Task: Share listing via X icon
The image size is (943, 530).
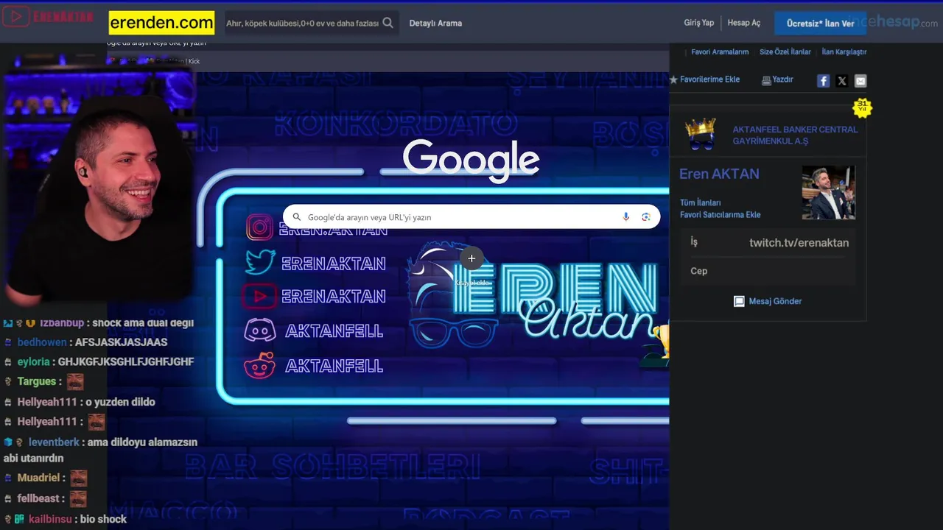Action: pos(842,81)
